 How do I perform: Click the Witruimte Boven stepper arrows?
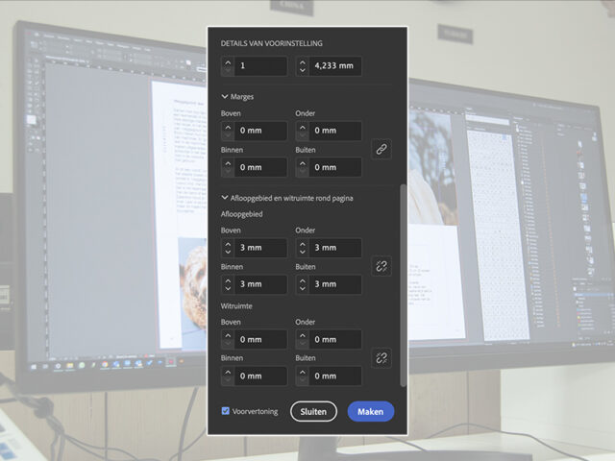tap(228, 339)
